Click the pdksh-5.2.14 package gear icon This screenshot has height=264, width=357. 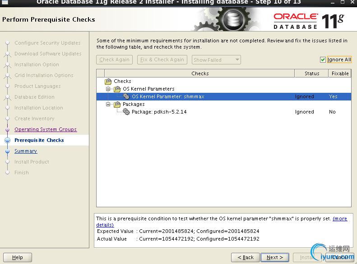[x=126, y=112]
